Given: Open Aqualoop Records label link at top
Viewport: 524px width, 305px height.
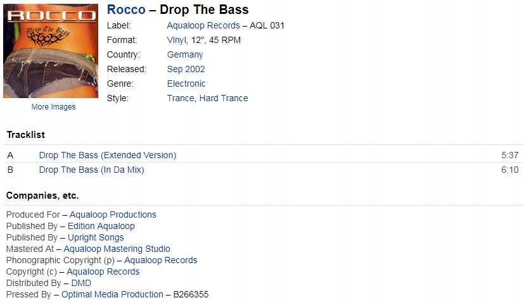Looking at the screenshot, I should [203, 26].
